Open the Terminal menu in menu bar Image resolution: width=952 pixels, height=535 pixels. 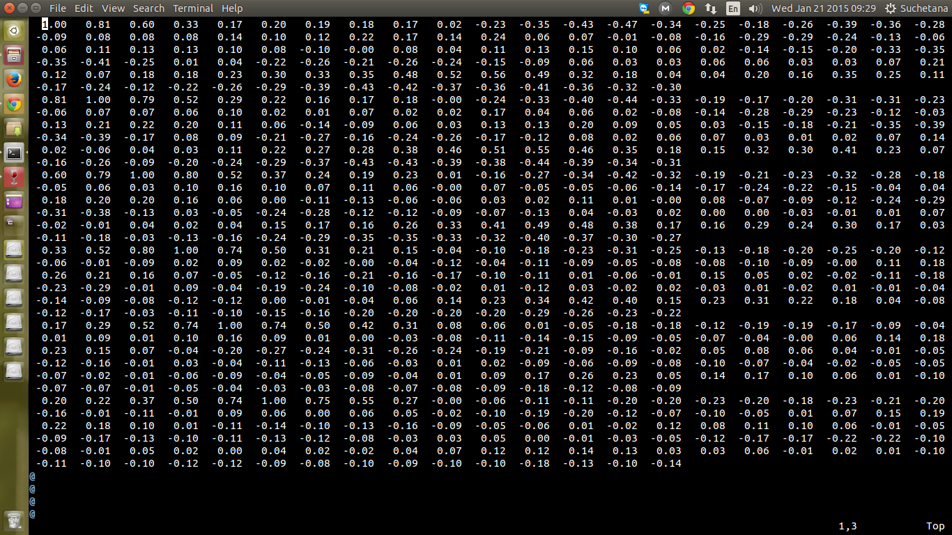point(193,8)
